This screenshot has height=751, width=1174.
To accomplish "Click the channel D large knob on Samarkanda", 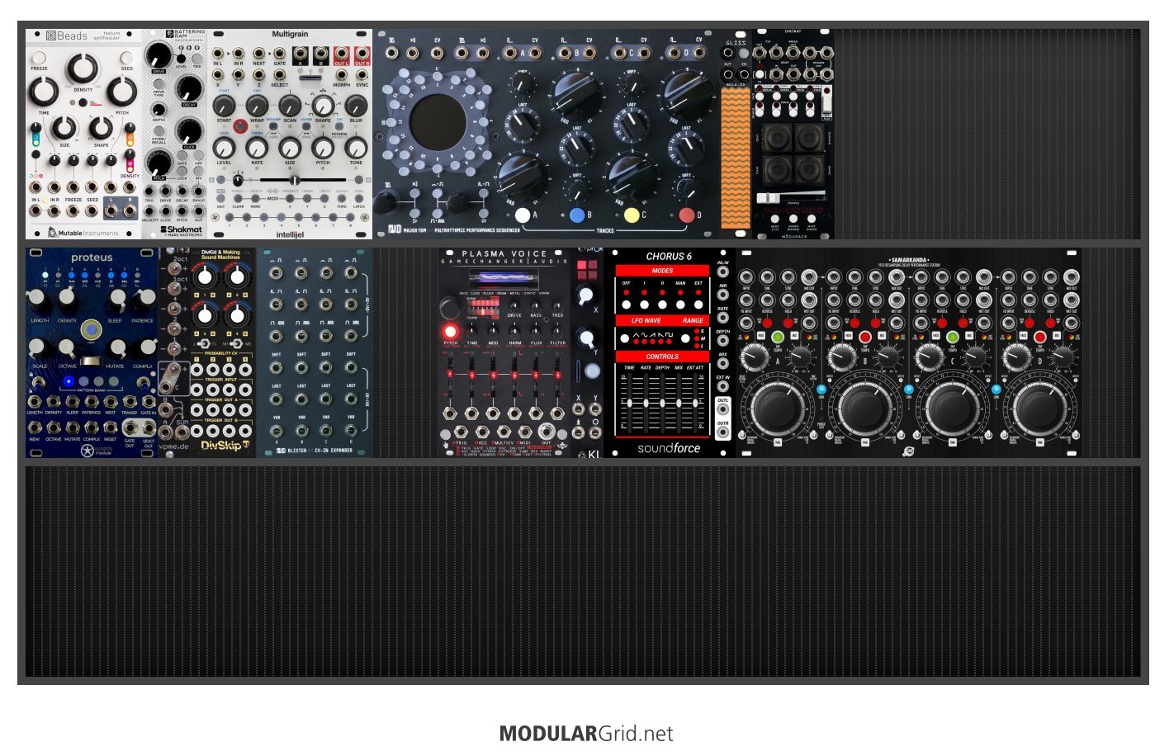I will [1039, 408].
